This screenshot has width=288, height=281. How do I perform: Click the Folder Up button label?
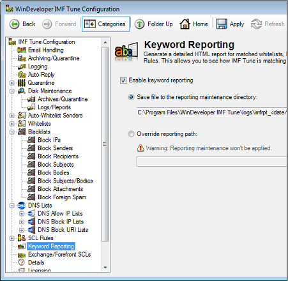point(160,24)
